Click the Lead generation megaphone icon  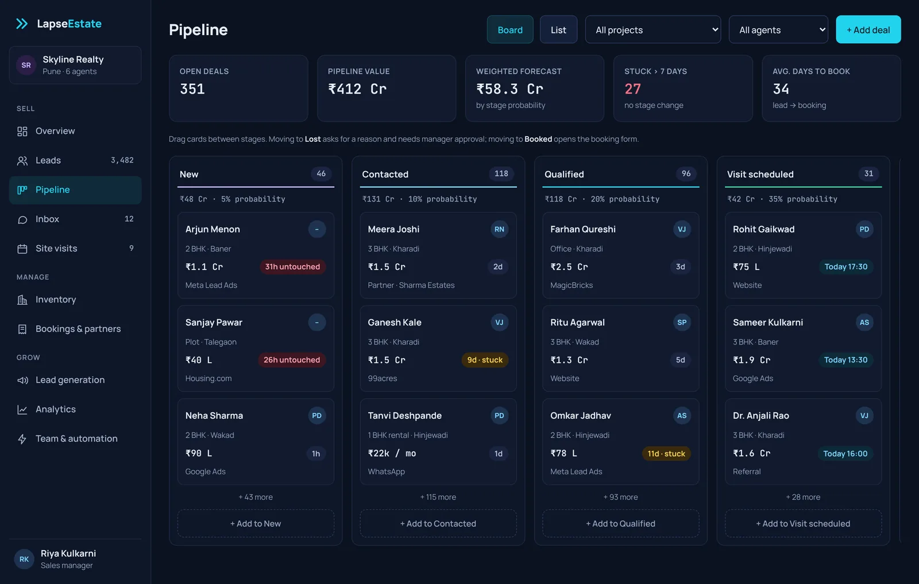[22, 380]
